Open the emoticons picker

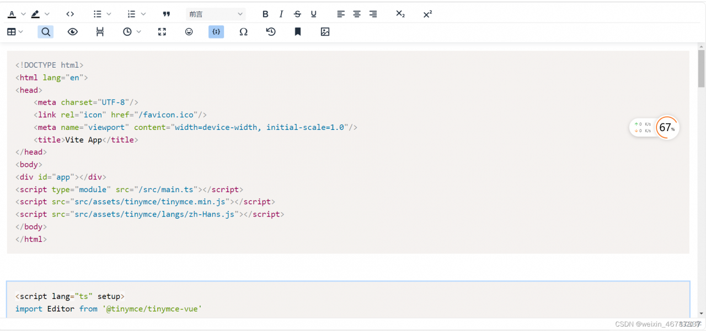click(x=189, y=32)
